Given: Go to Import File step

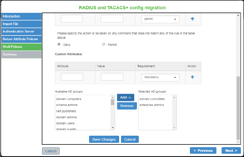Looking at the screenshot, I should [22, 24].
